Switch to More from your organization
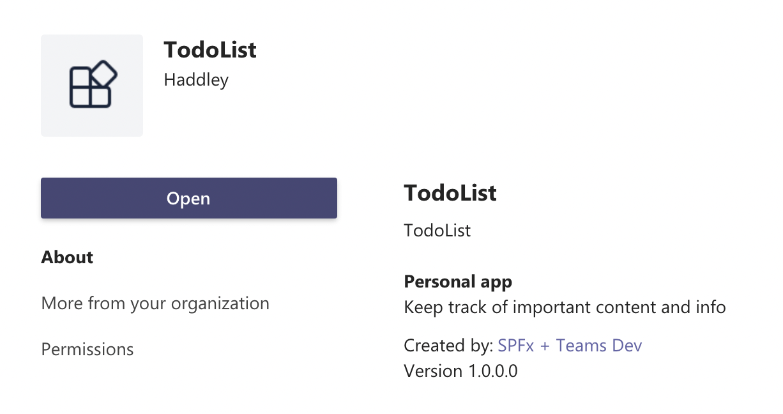Viewport: 783px width, 414px height. pos(155,303)
